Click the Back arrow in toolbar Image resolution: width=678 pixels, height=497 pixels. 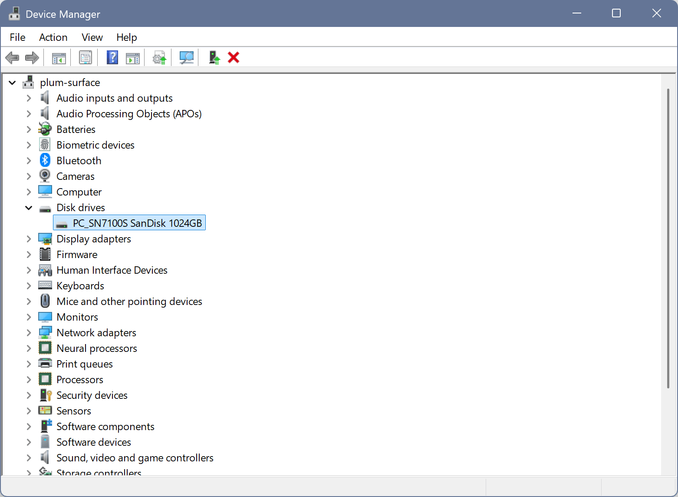pyautogui.click(x=12, y=57)
